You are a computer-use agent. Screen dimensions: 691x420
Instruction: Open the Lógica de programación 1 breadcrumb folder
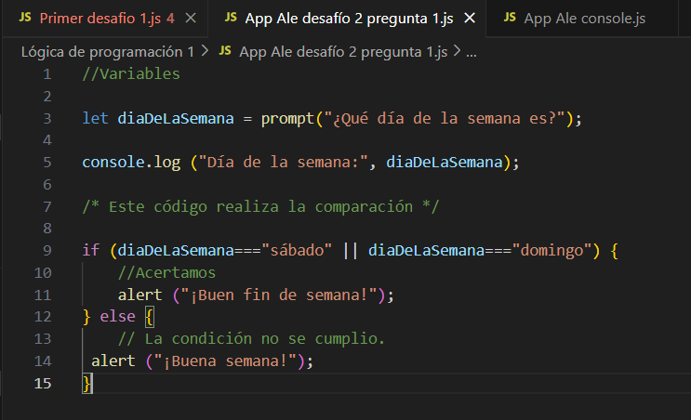(x=107, y=51)
